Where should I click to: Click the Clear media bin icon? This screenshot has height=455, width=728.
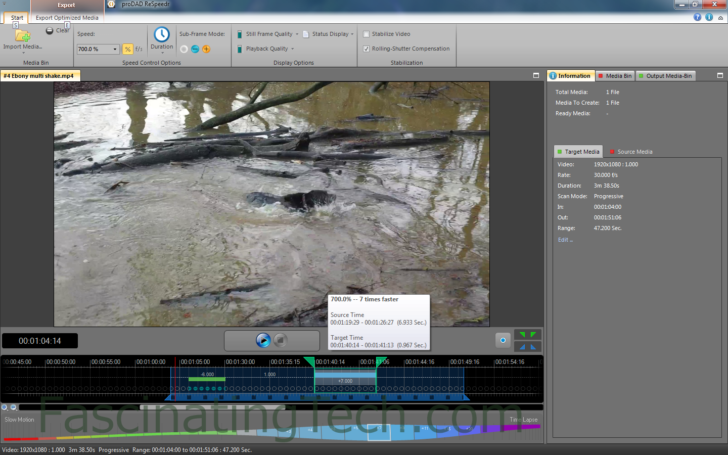50,31
